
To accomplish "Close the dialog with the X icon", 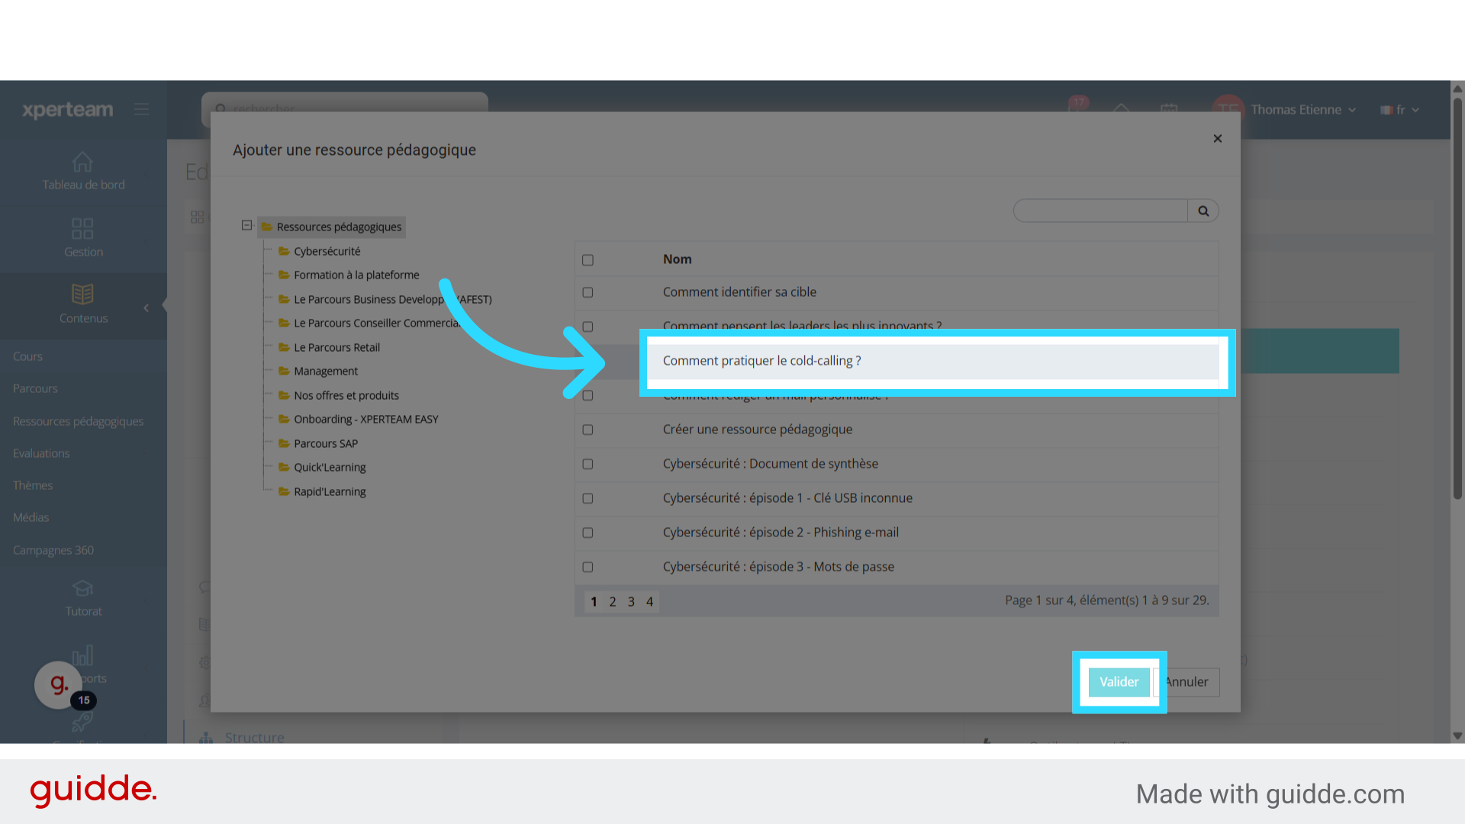I will coord(1218,138).
